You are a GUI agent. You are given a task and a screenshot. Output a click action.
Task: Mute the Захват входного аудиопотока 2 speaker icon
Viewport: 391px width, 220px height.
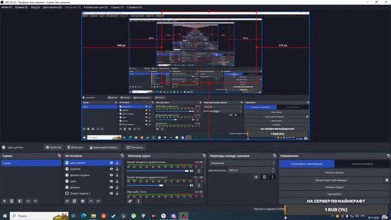(191, 186)
